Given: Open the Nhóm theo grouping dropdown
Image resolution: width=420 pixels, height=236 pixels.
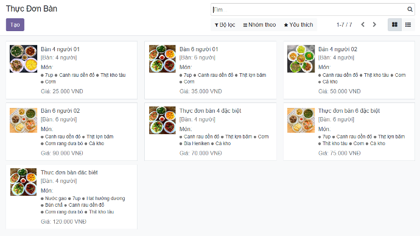Looking at the screenshot, I should pyautogui.click(x=259, y=25).
